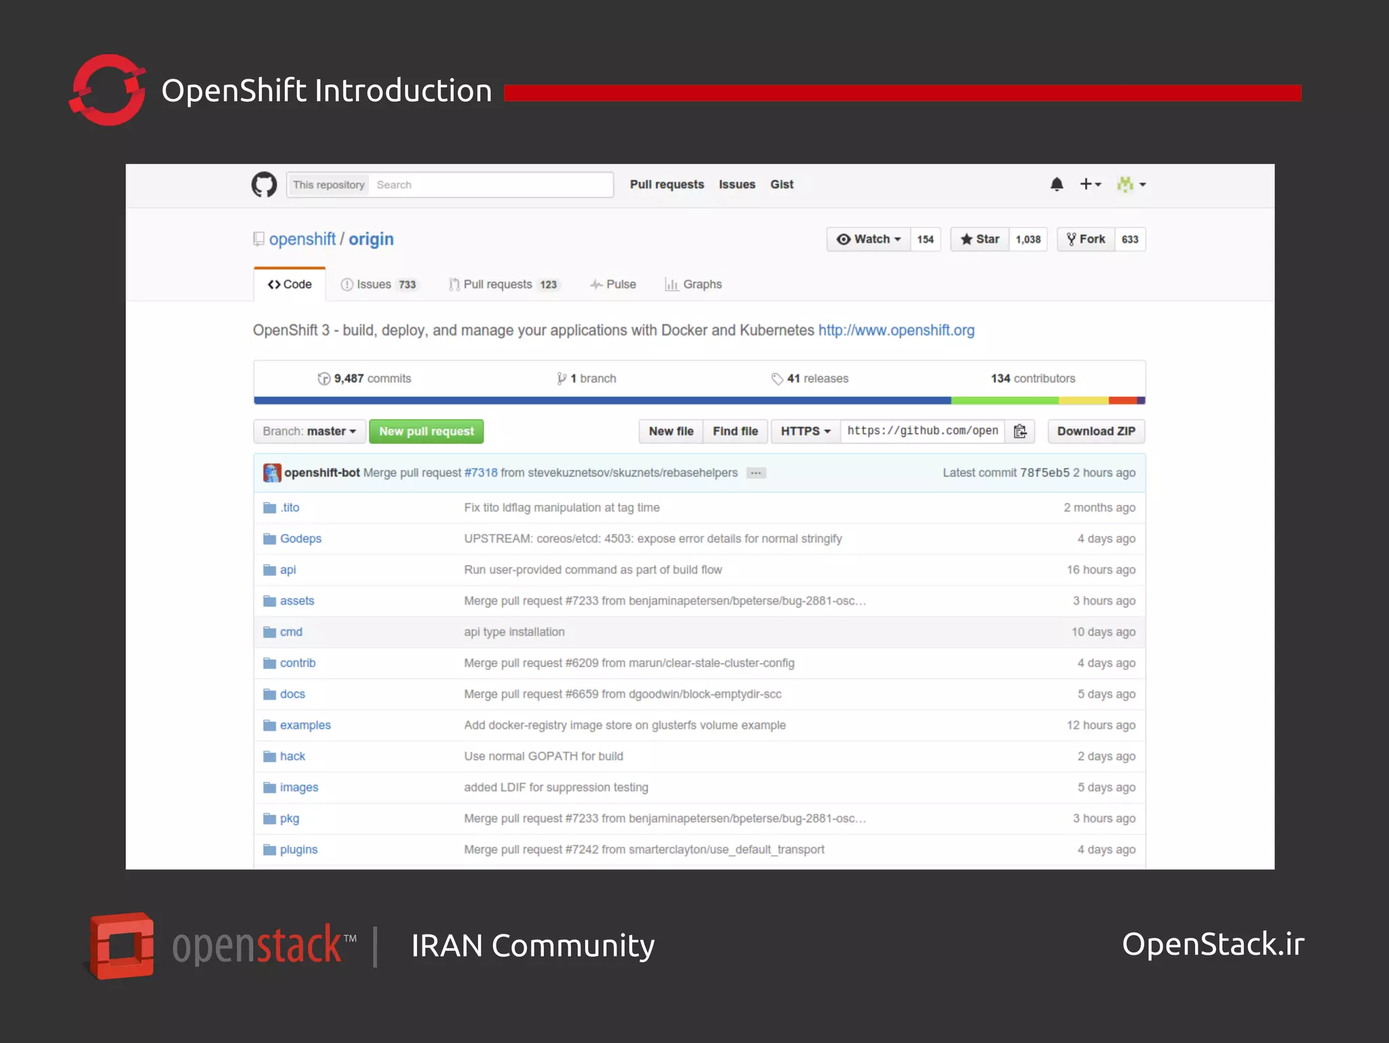Expand commit message ellipsis button
This screenshot has width=1389, height=1043.
(x=756, y=473)
